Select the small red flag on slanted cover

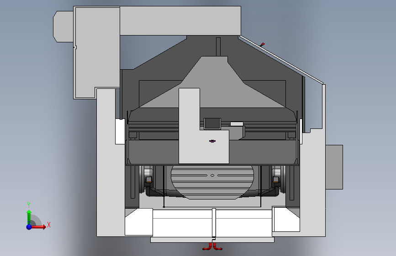pyautogui.click(x=263, y=45)
